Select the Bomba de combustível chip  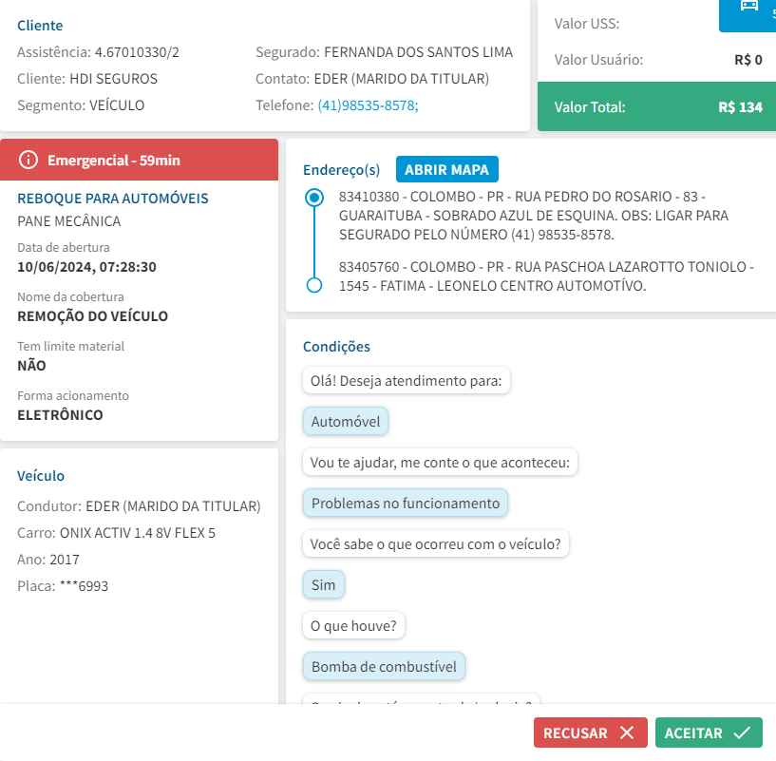[384, 667]
